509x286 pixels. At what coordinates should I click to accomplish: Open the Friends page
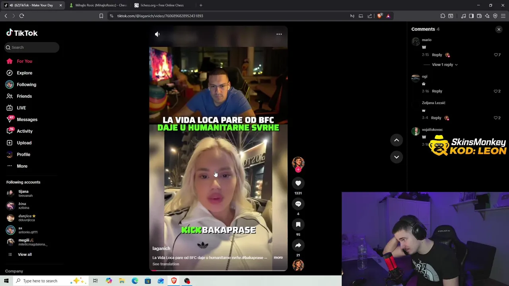pos(24,96)
